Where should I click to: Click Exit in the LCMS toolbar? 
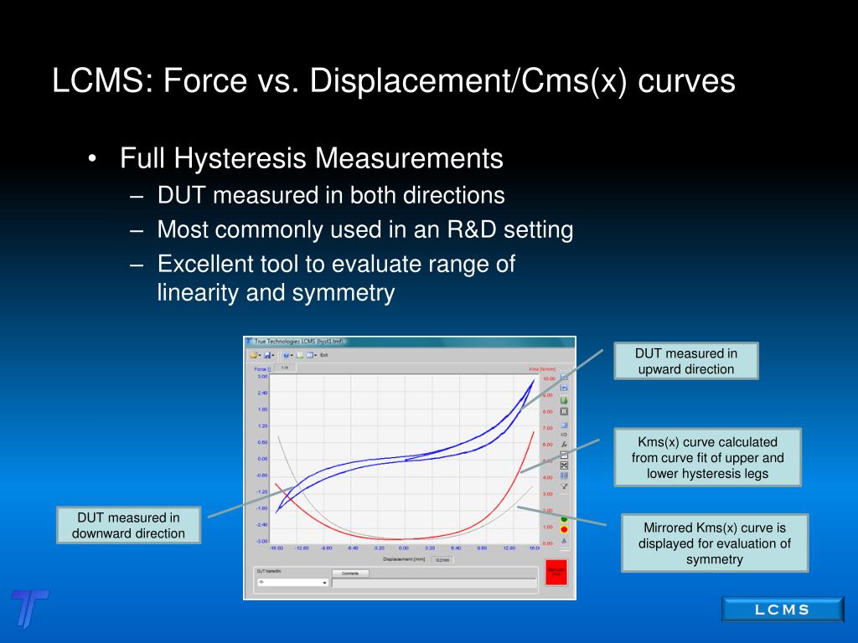point(324,355)
